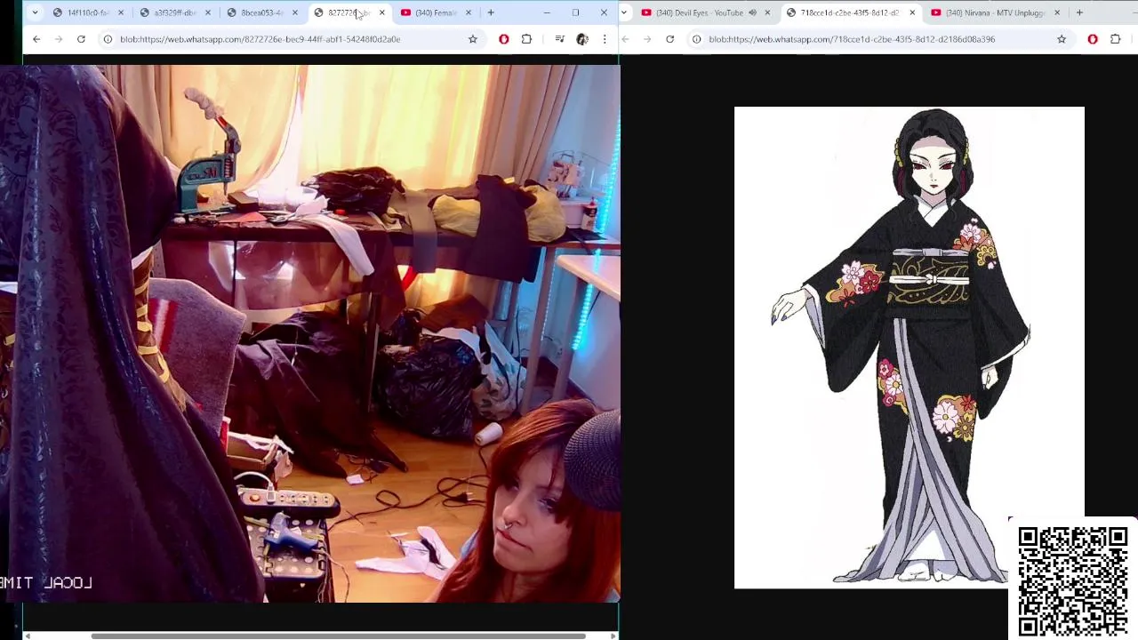Close the 8bcea053 tab
1138x640 pixels.
(295, 12)
